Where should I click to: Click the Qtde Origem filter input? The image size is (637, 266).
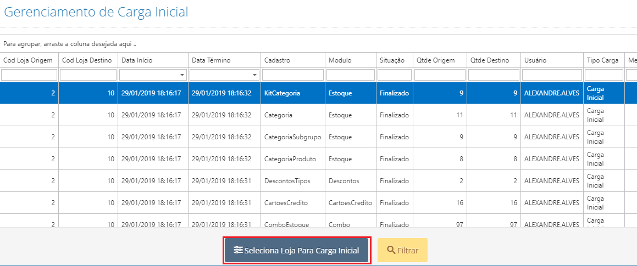coord(440,75)
